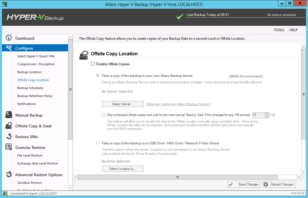This screenshot has width=308, height=198.
Task: Click the Dashboard clock icon
Action: pyautogui.click(x=9, y=38)
